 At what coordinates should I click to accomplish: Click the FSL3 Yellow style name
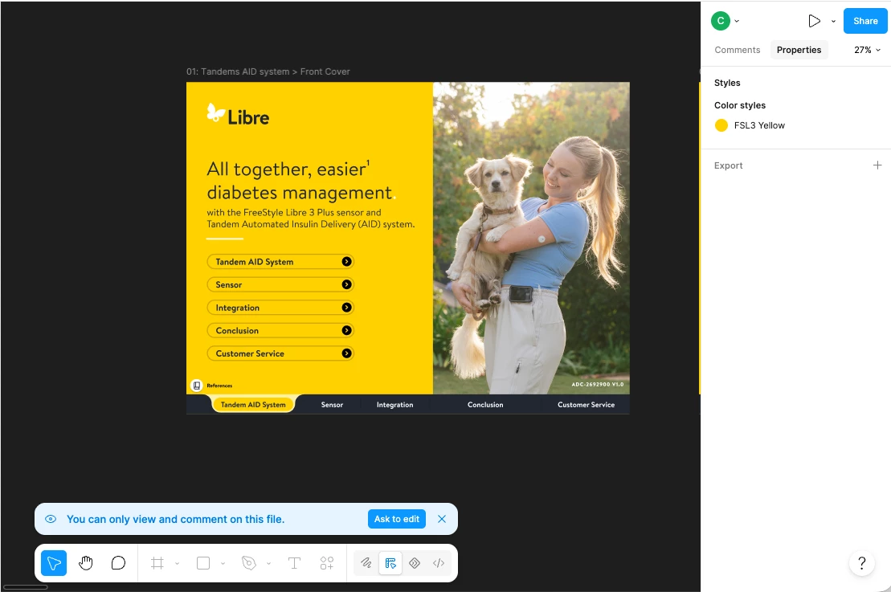[759, 125]
